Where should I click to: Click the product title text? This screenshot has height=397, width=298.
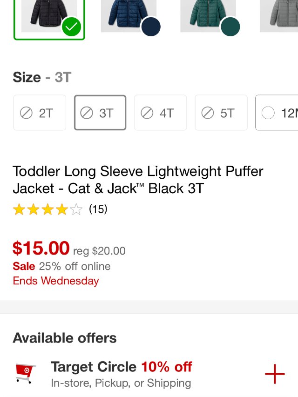pyautogui.click(x=138, y=180)
